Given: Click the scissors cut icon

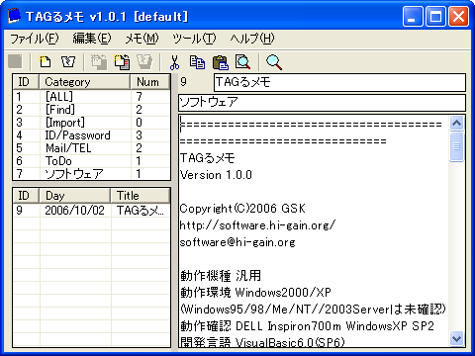Looking at the screenshot, I should coord(174,62).
